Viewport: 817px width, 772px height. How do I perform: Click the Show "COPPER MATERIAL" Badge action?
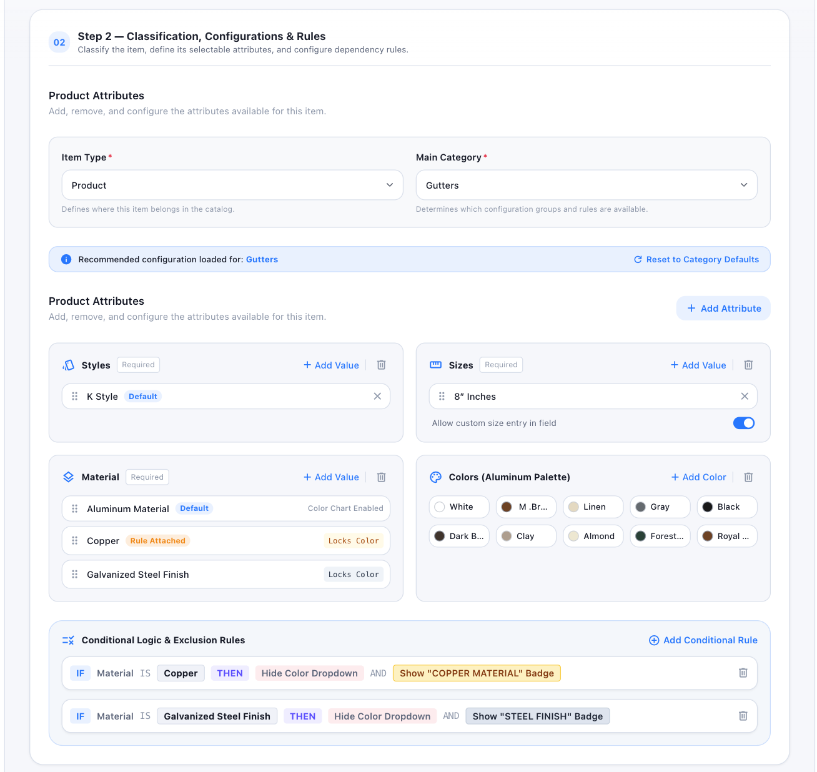[x=477, y=673]
